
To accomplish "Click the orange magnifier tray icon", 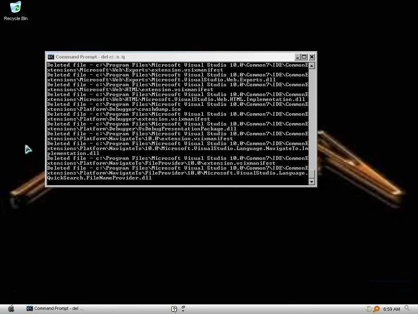I will 376,309.
